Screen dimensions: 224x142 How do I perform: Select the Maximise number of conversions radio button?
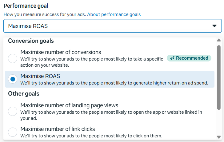[x=13, y=58]
